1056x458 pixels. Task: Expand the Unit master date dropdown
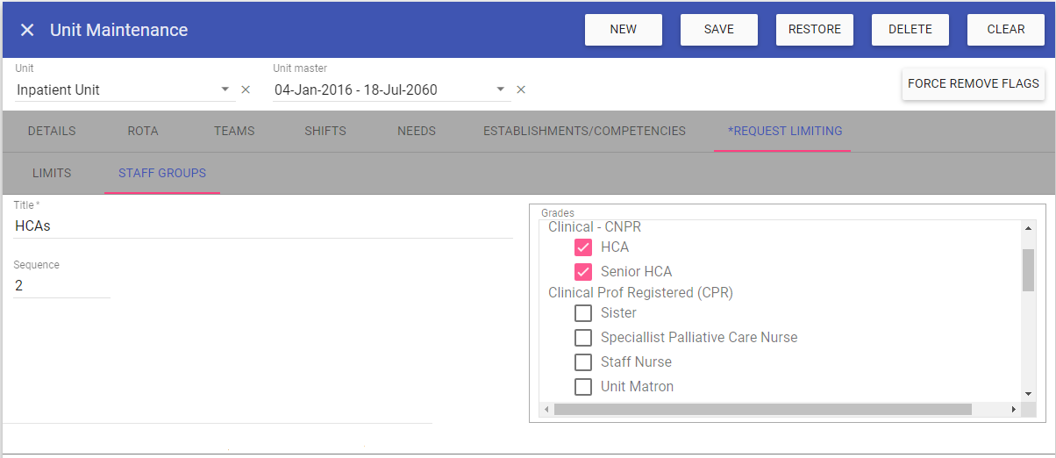pyautogui.click(x=500, y=89)
